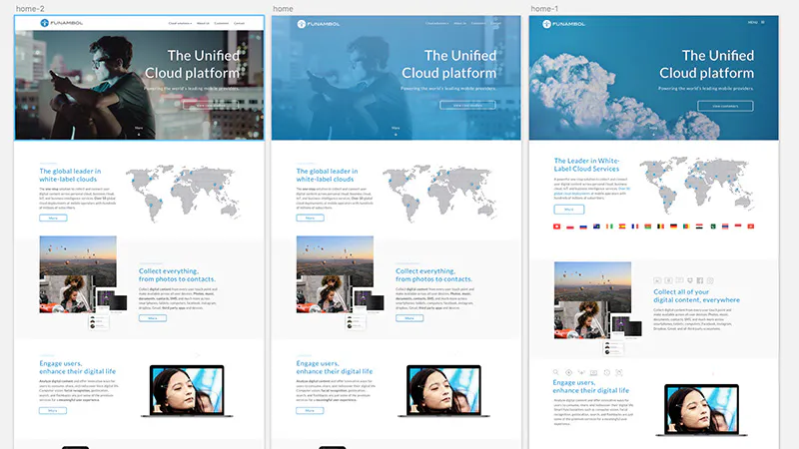The image size is (799, 449).
Task: Expand Cloud solutions dropdown in middle home artboard
Action: coord(436,23)
